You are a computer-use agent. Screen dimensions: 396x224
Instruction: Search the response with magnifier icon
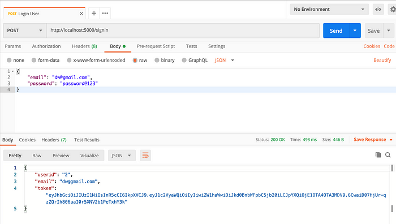pos(388,155)
